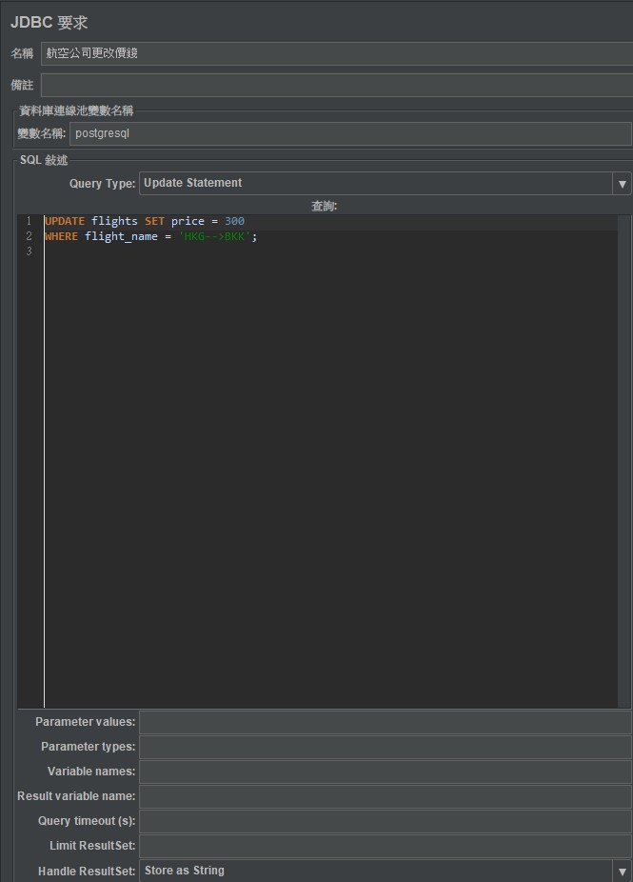The image size is (633, 882).
Task: Select the Parameter types input field
Action: (x=385, y=748)
